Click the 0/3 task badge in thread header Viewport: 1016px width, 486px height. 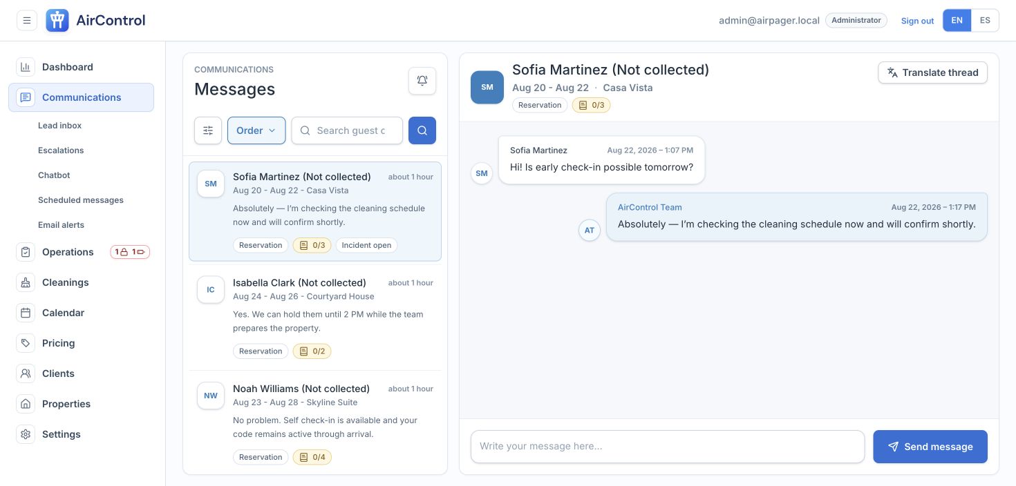pyautogui.click(x=591, y=105)
